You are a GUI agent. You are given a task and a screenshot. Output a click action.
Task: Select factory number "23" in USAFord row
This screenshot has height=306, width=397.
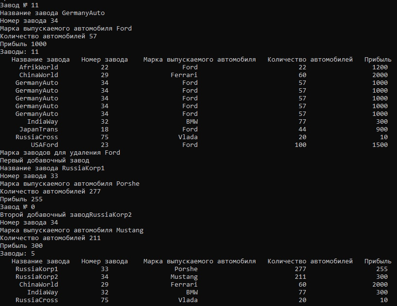coord(105,145)
